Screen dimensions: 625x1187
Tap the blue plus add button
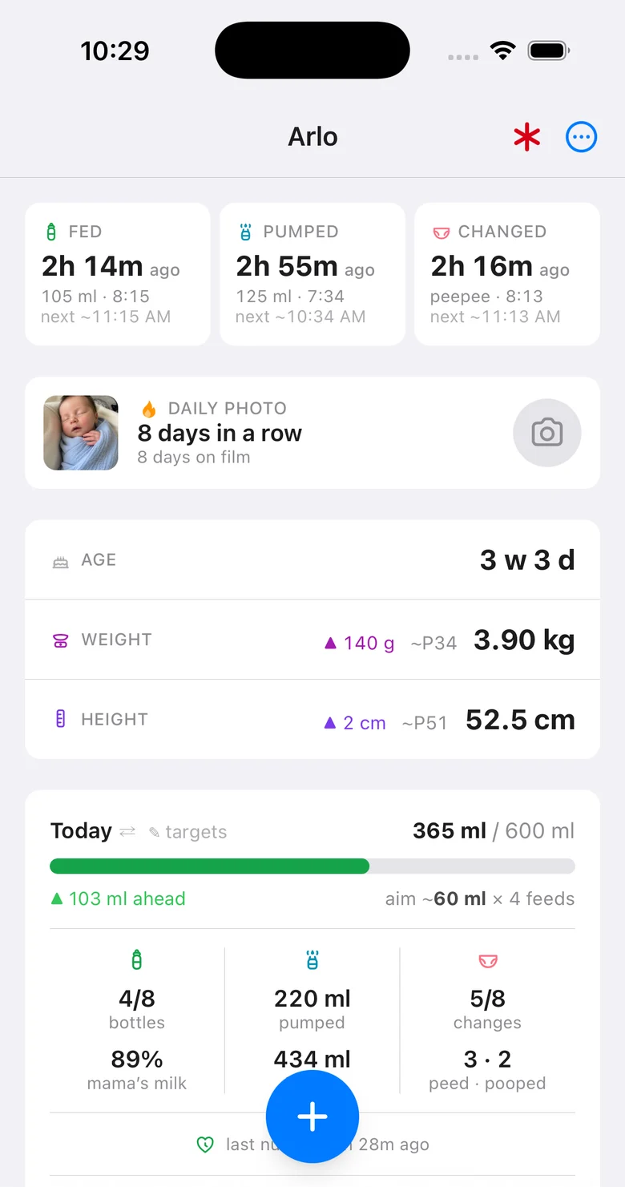[312, 1116]
